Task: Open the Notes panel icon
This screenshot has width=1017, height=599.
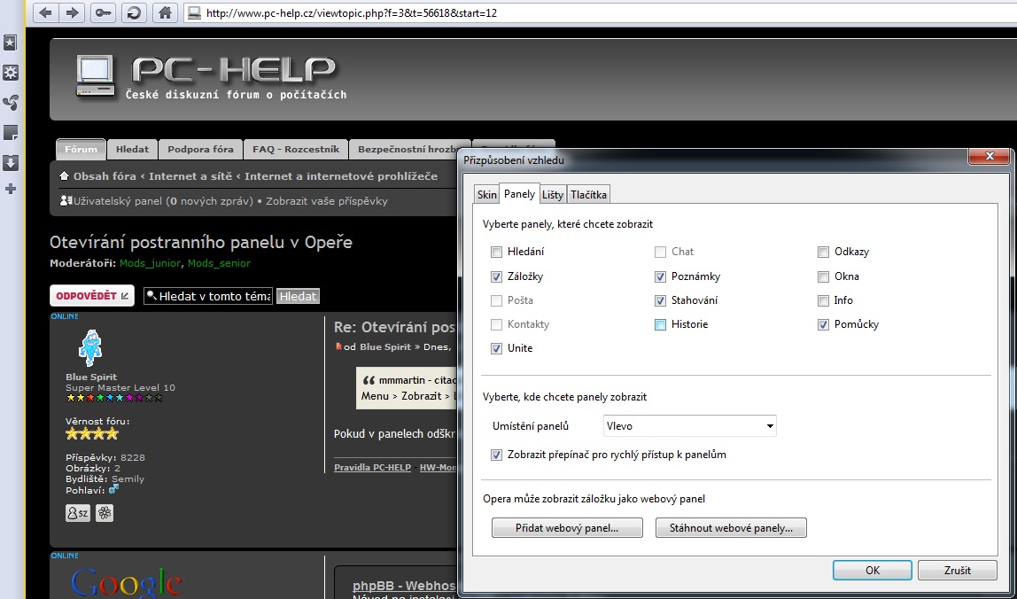Action: (x=11, y=133)
